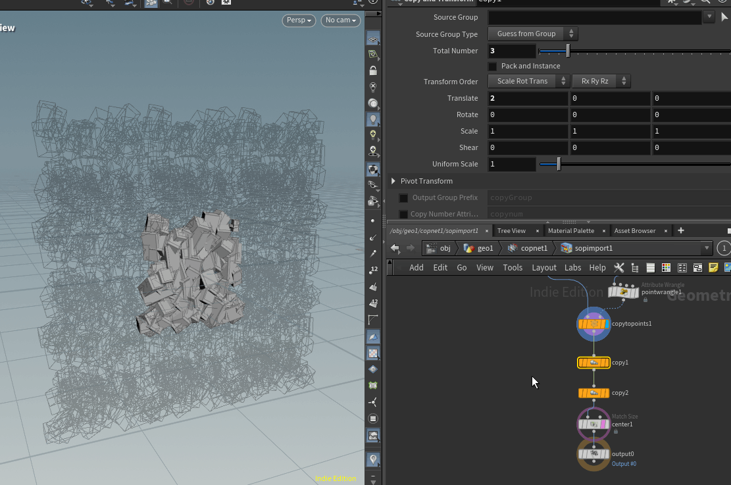The width and height of the screenshot is (731, 485).
Task: Open the Layout menu in network editor
Action: (x=544, y=268)
